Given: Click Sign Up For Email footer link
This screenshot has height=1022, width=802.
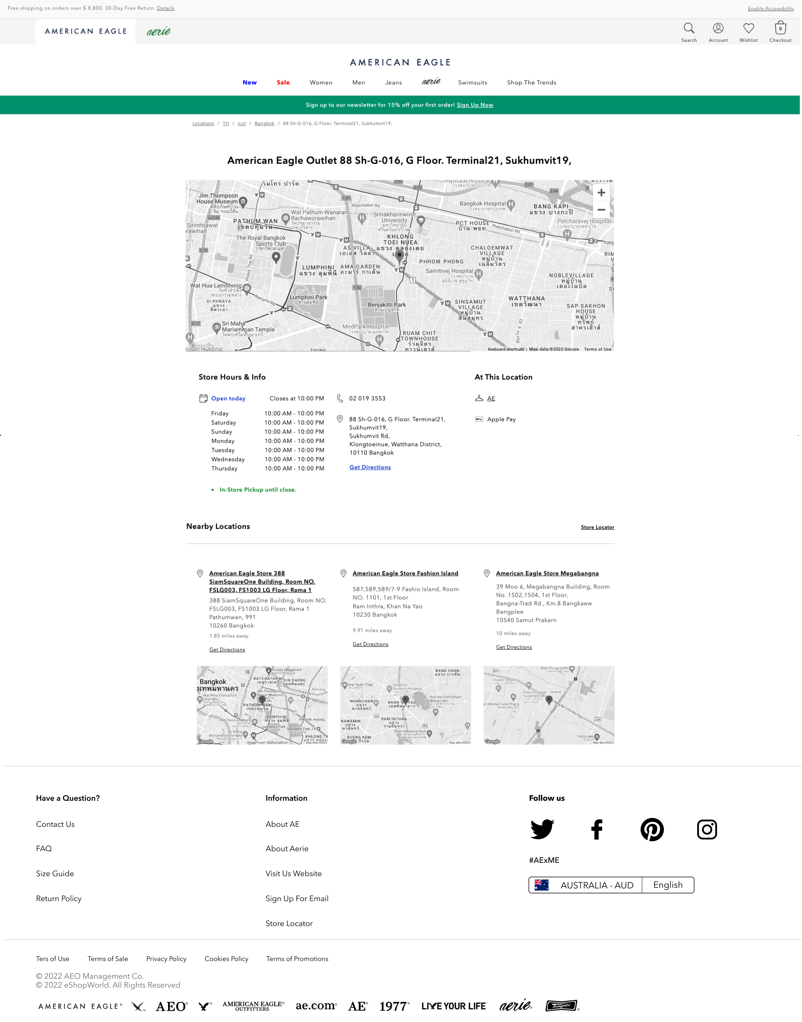Looking at the screenshot, I should (x=297, y=898).
